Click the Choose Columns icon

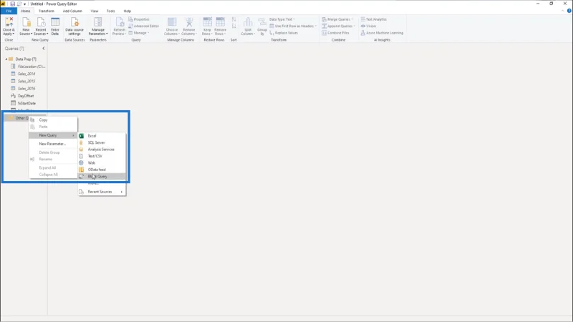pyautogui.click(x=172, y=22)
